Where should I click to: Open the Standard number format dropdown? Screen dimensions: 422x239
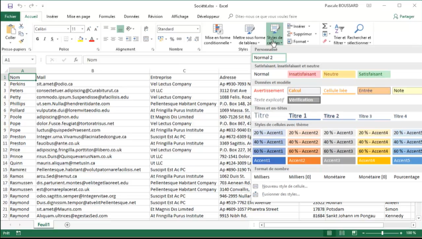pos(197,29)
